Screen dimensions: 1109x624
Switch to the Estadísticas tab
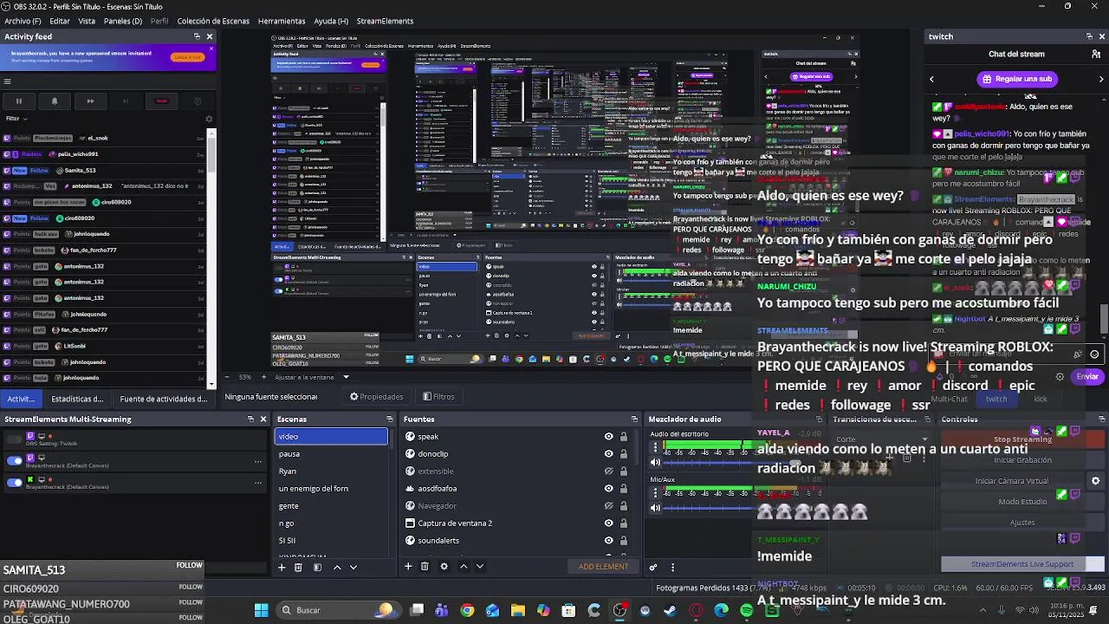coord(77,399)
